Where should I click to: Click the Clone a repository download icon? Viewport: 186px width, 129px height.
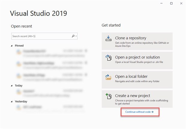pyautogui.click(x=108, y=38)
